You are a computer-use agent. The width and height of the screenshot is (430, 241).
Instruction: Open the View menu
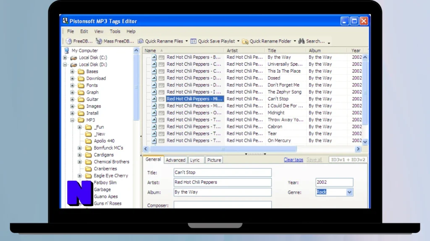tap(99, 31)
